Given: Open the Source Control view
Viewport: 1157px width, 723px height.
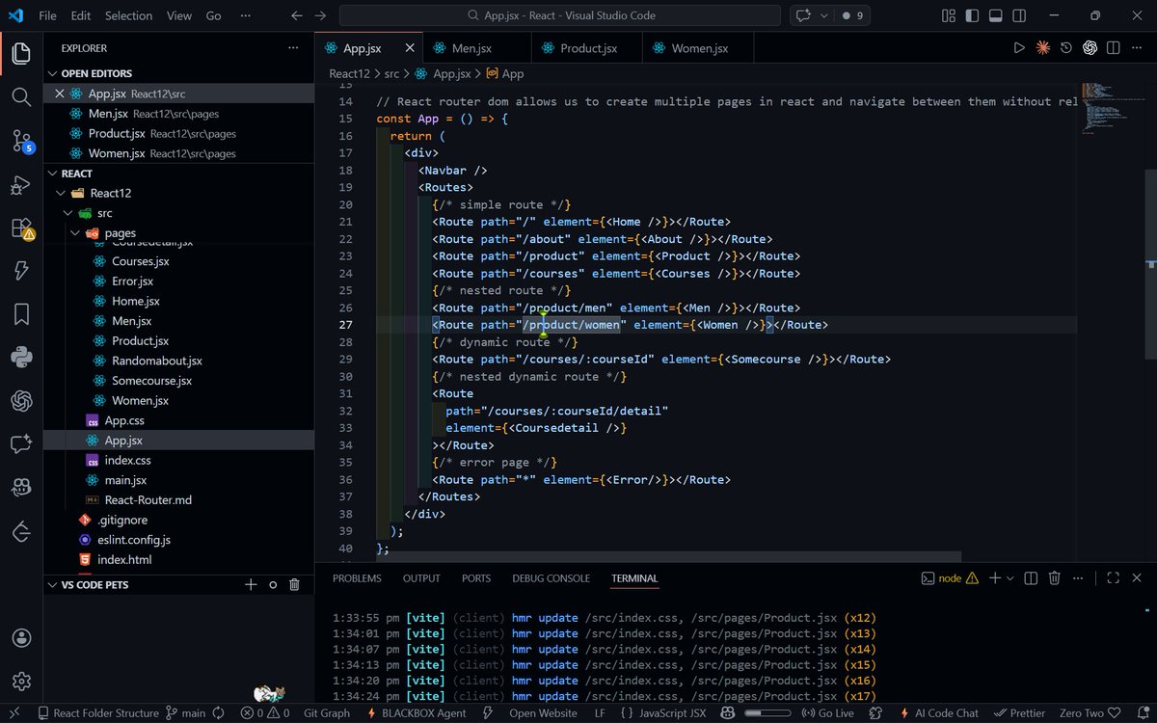Looking at the screenshot, I should pos(21,141).
